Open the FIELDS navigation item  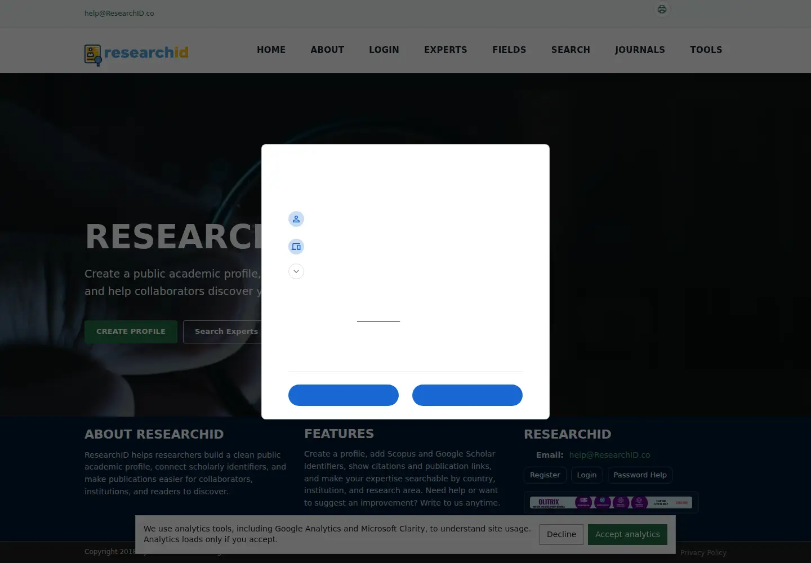click(x=509, y=50)
